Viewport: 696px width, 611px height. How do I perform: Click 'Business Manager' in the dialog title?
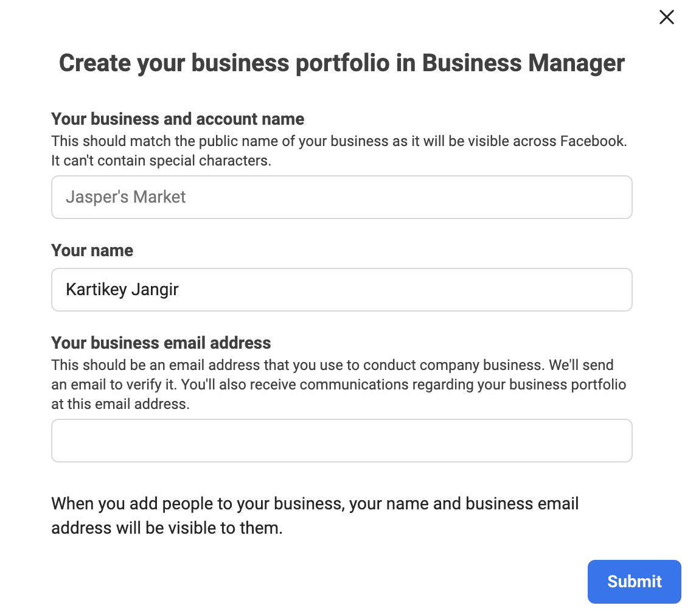pos(523,63)
